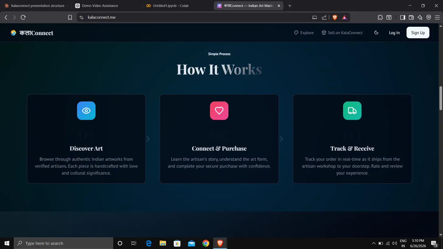Reload the current page
443x249 pixels.
pos(23,17)
